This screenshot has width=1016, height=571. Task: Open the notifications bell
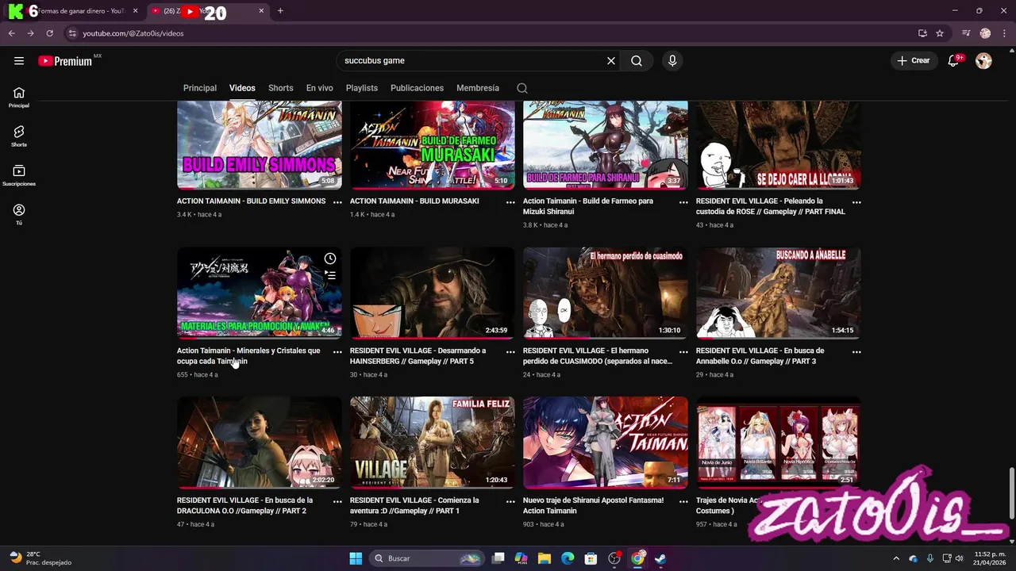(x=954, y=61)
